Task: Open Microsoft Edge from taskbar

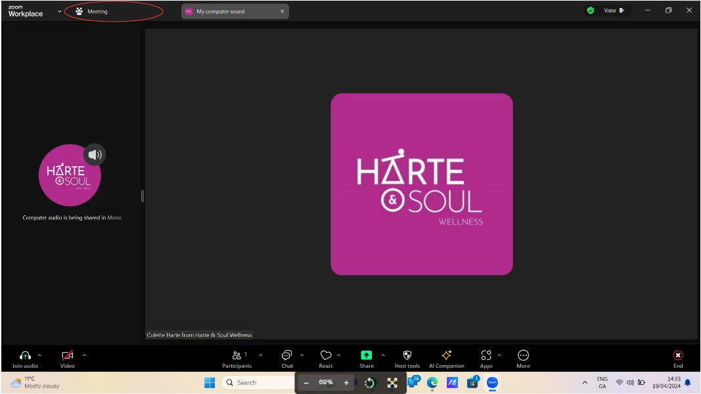Action: point(432,383)
